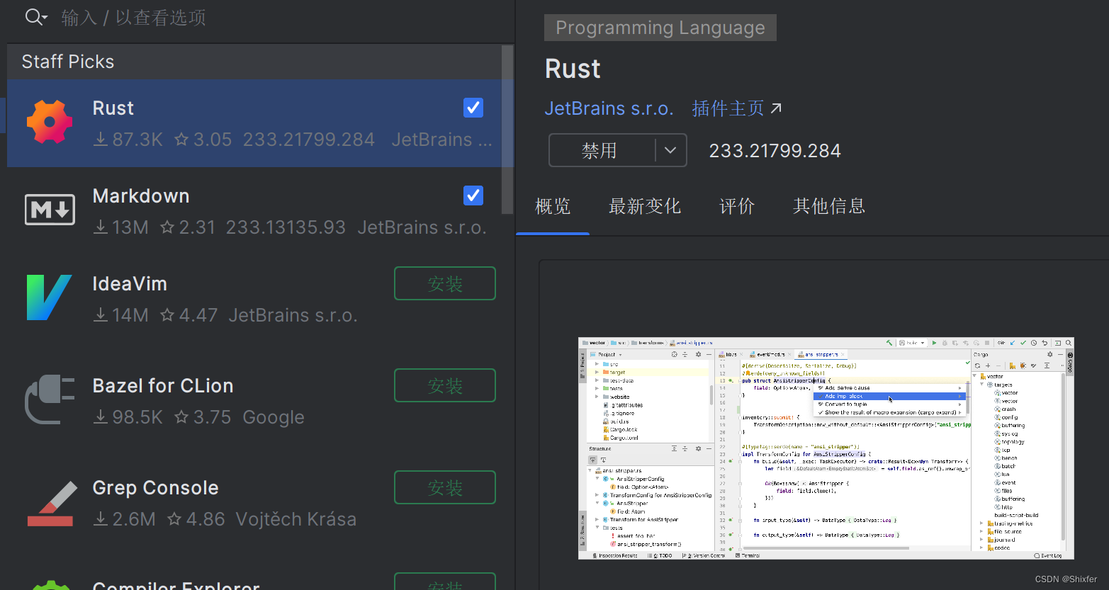
Task: Select the Compiler Explorer plugin entry
Action: (x=176, y=584)
